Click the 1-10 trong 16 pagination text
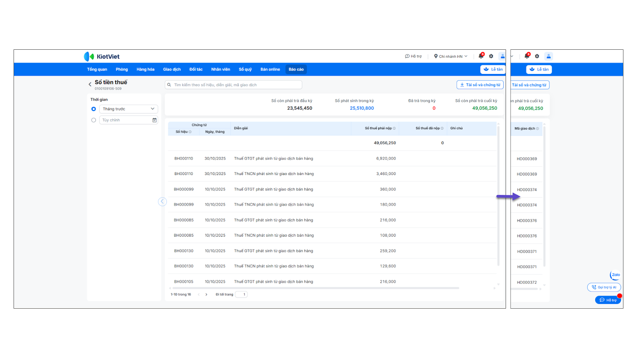The width and height of the screenshot is (637, 358). click(181, 295)
